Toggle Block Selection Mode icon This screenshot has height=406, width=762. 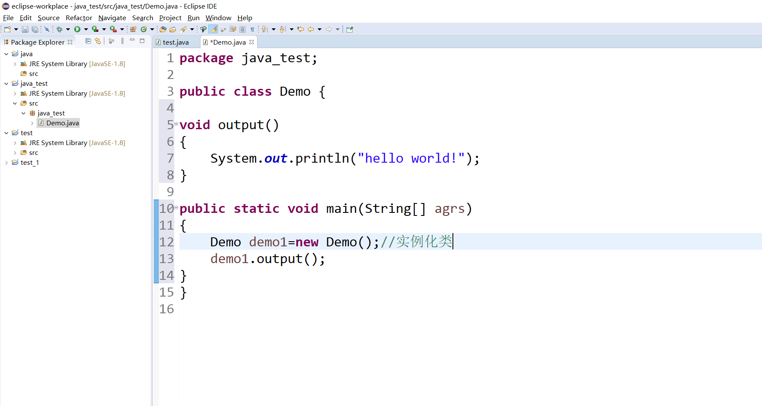click(x=243, y=29)
